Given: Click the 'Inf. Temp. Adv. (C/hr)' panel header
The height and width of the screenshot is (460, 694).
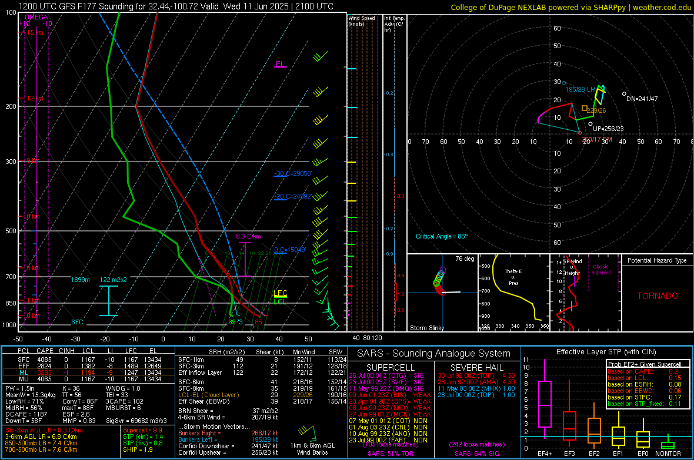Looking at the screenshot, I should click(x=394, y=24).
